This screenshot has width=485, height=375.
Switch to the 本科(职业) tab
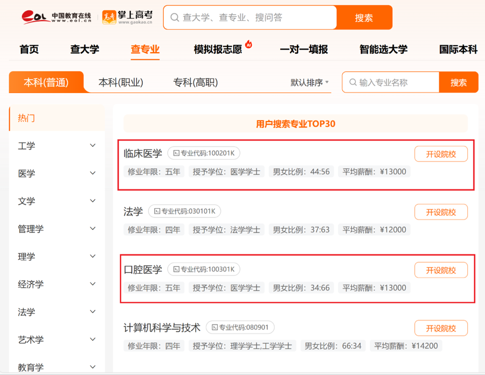(121, 82)
